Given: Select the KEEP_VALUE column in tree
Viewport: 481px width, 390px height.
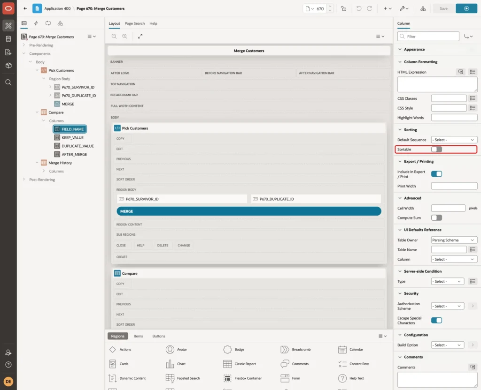Looking at the screenshot, I should point(73,138).
